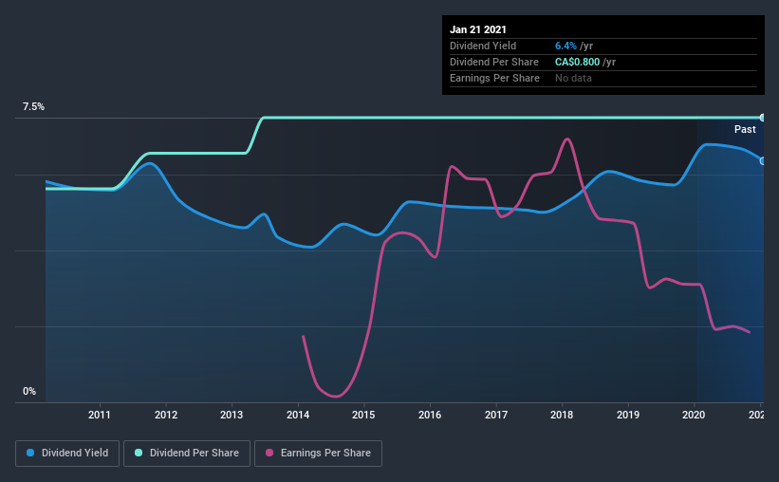Click the teal Dividend Per Share legend dot

(x=139, y=453)
